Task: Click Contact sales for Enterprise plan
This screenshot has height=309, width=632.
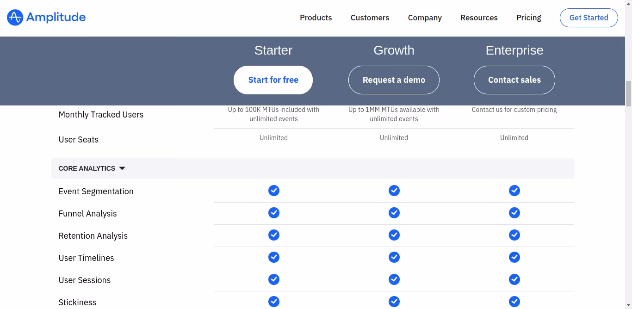Action: pyautogui.click(x=514, y=80)
